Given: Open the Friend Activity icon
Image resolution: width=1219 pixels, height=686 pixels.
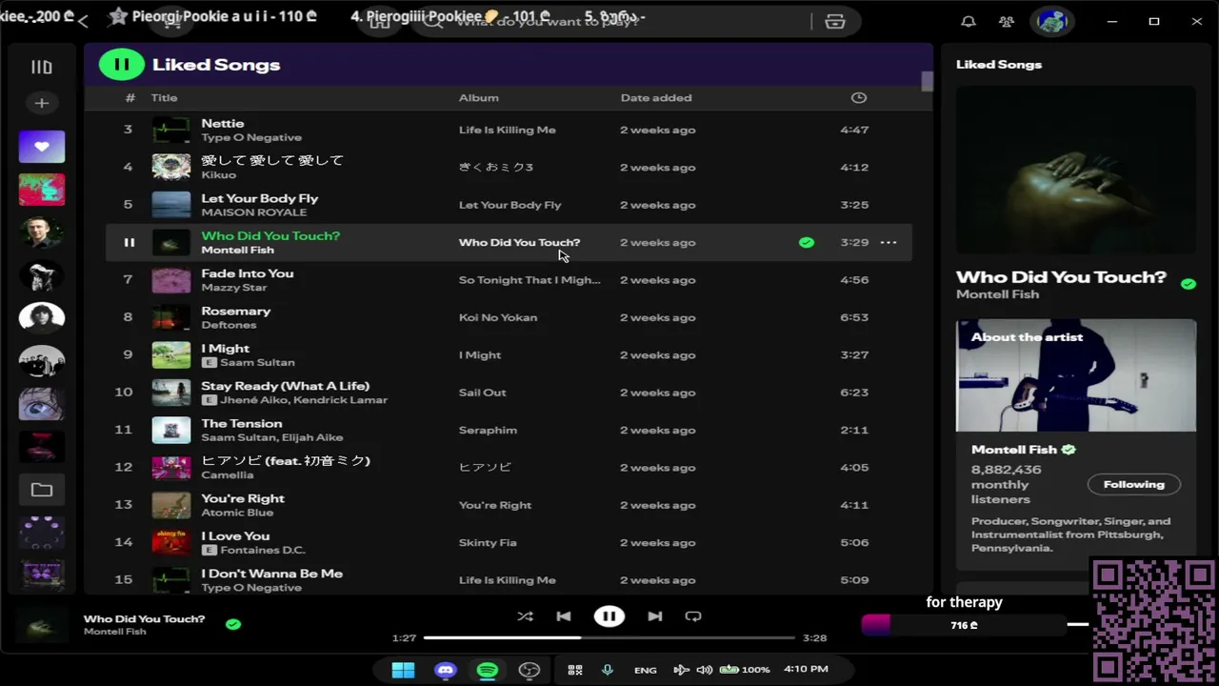Looking at the screenshot, I should point(1007,21).
